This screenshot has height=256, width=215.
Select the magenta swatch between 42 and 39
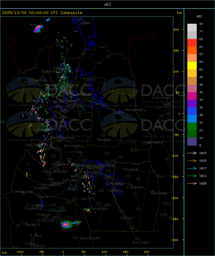coord(192,96)
